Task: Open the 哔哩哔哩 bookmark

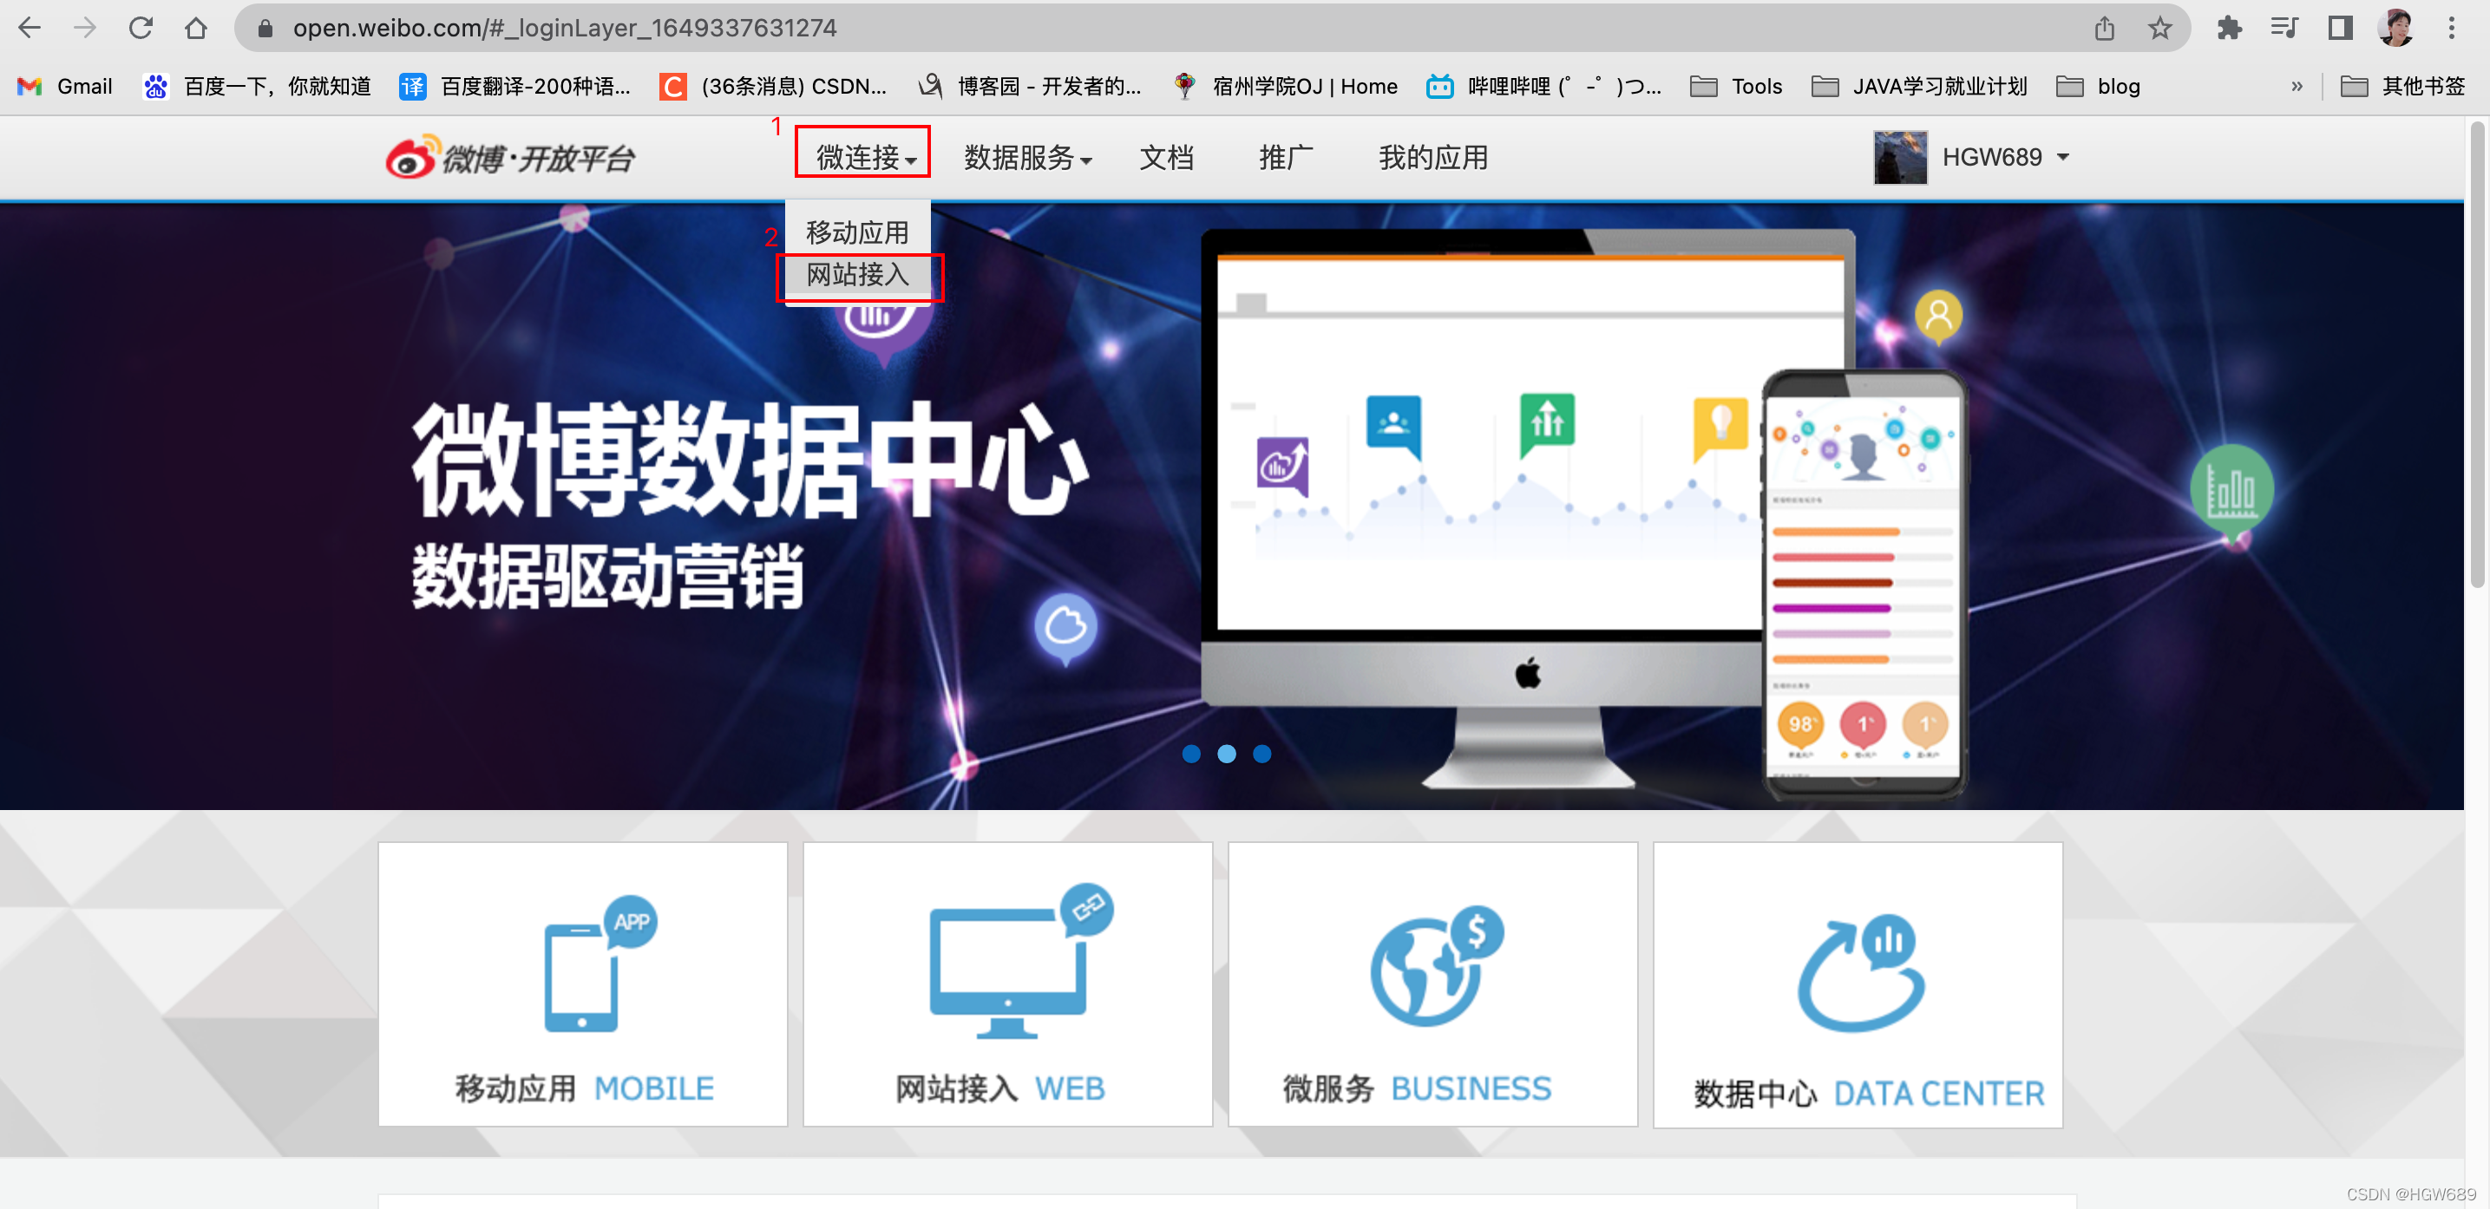Action: [1543, 86]
